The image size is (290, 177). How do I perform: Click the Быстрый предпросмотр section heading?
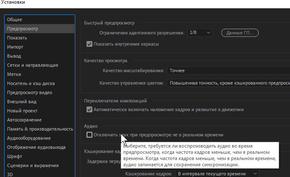pos(109,23)
